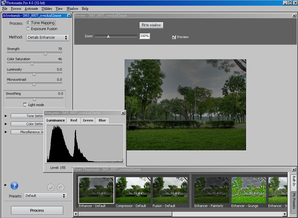Click the preset thumbnails scroll left arrow

[x=76, y=214]
